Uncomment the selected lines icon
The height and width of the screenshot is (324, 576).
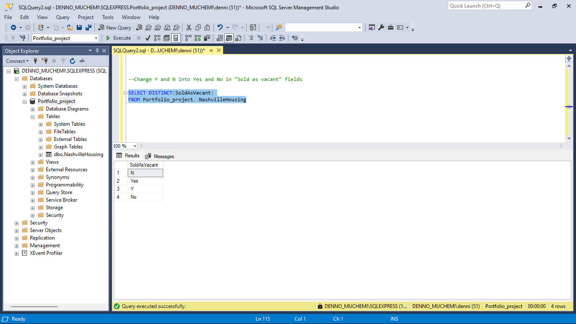point(260,38)
